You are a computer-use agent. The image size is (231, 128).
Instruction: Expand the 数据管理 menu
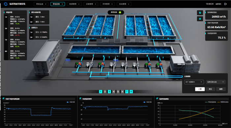[x=74, y=4]
